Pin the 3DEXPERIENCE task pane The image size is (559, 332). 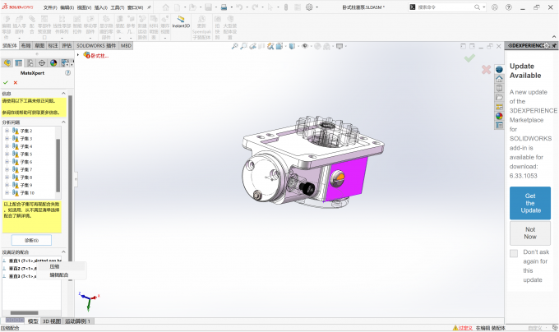click(x=554, y=45)
